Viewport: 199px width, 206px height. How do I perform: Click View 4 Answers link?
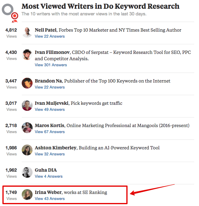(49, 176)
